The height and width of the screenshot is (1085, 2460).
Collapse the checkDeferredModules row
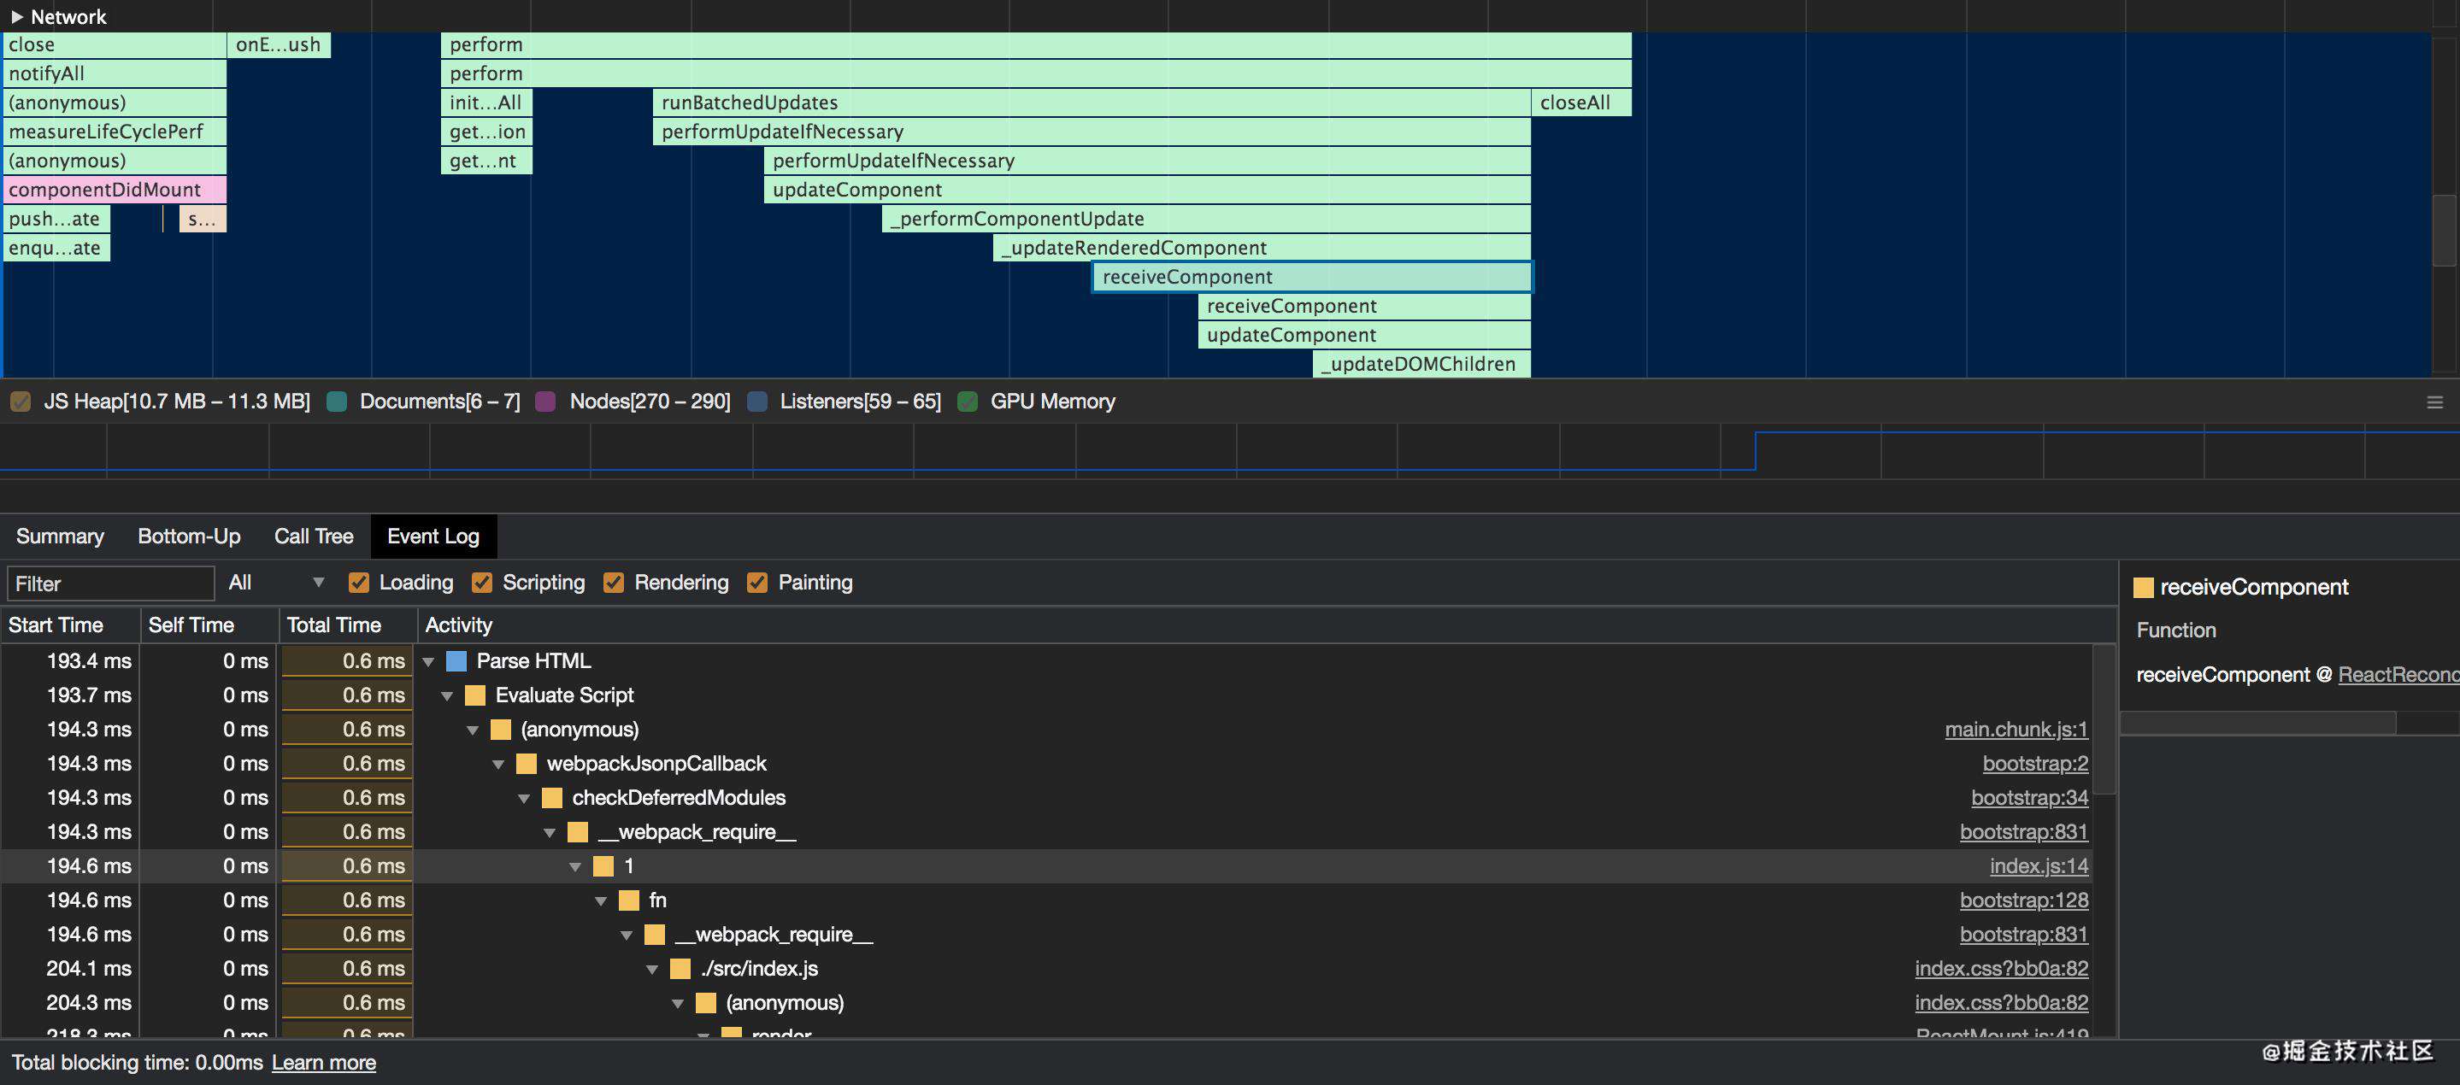coord(524,799)
